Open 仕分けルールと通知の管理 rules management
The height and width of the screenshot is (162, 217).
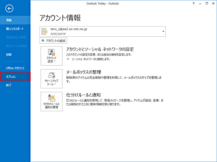tap(51, 101)
